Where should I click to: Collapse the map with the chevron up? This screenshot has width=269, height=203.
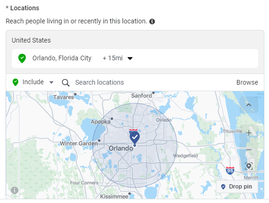tap(249, 105)
